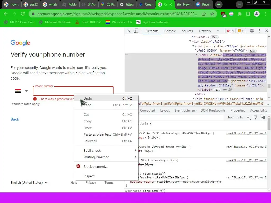271x203 pixels.
Task: Choose Undo from context menu
Action: coord(106,98)
